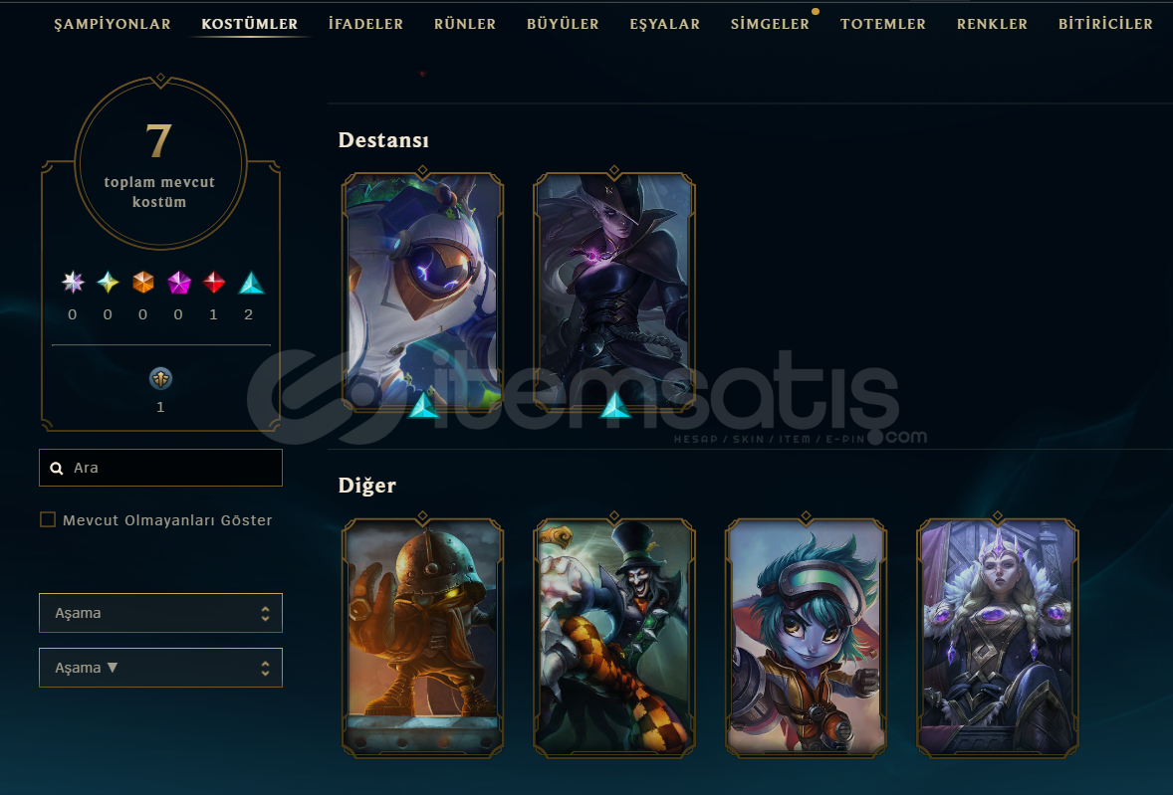Go to the SİMGELER tab
Screen dimensions: 1173x795
[770, 24]
